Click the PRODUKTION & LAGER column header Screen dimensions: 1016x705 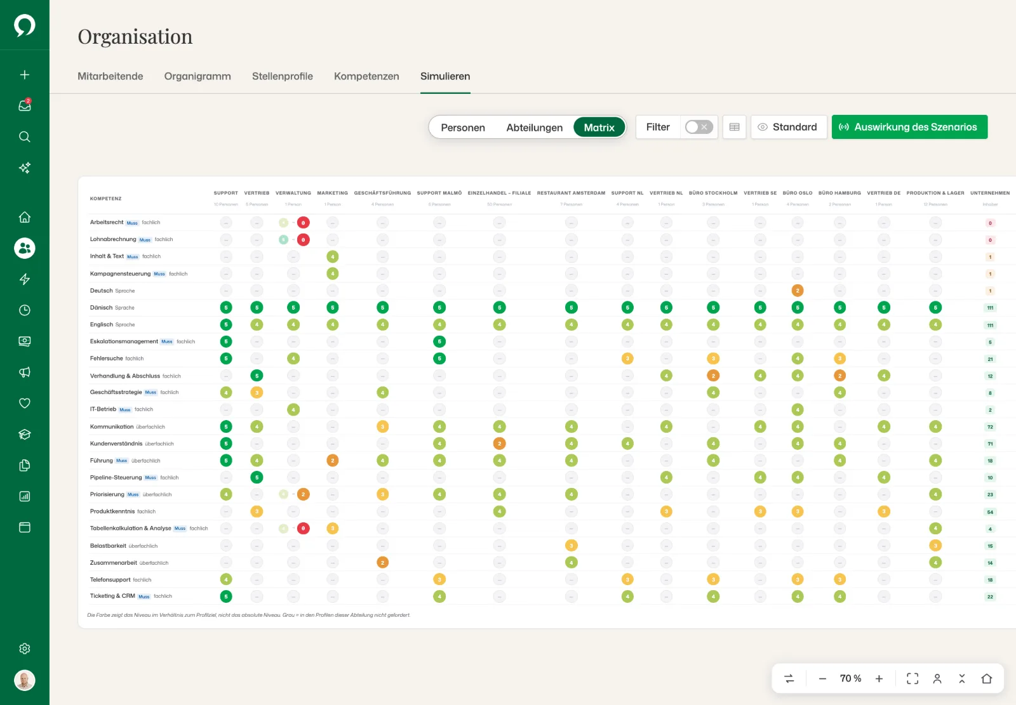(935, 193)
